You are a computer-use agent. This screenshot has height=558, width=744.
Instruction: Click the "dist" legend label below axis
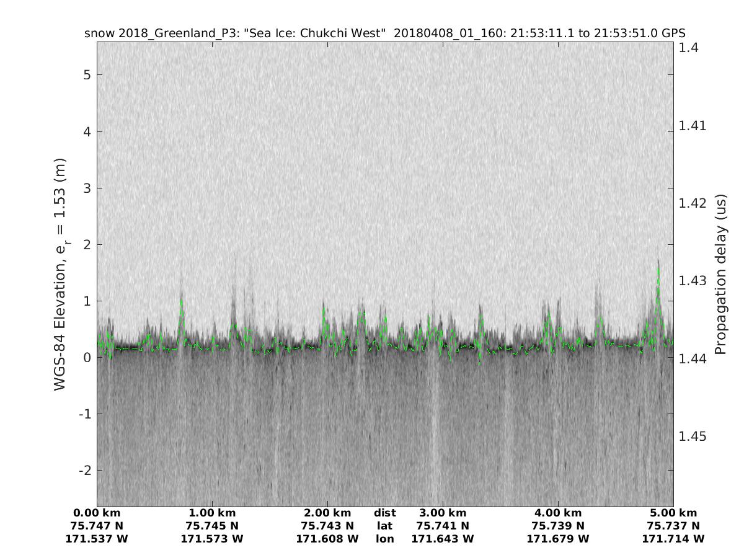pos(385,513)
